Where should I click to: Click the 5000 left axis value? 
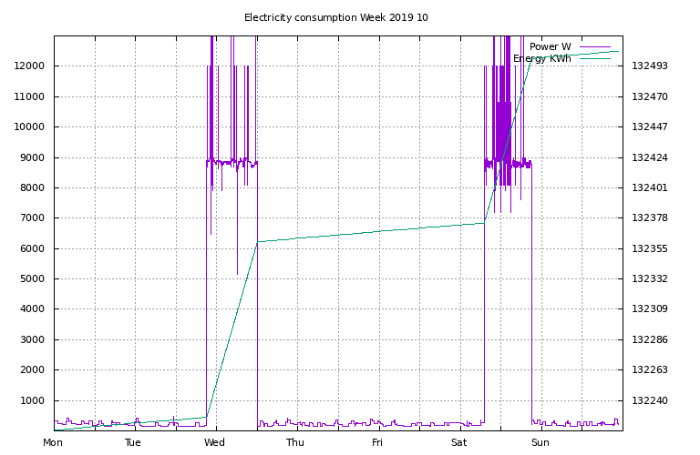click(32, 279)
